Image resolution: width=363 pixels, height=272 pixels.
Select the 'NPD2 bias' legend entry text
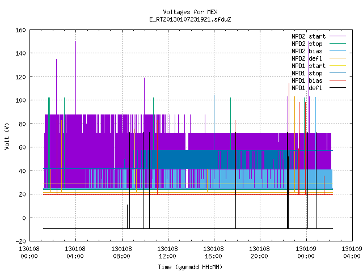pos(307,51)
